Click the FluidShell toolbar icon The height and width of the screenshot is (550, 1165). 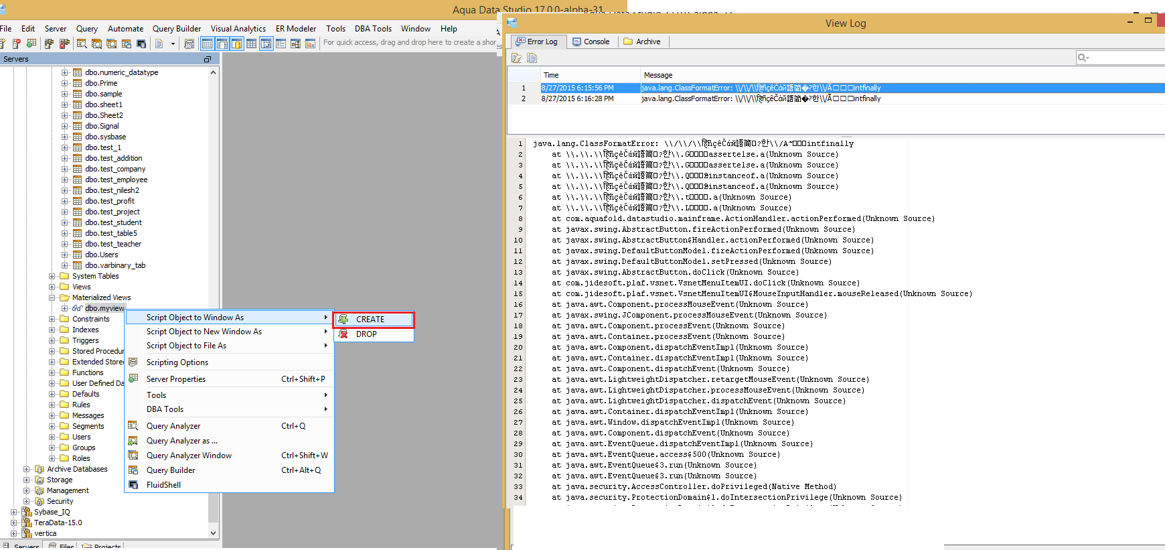(x=141, y=44)
